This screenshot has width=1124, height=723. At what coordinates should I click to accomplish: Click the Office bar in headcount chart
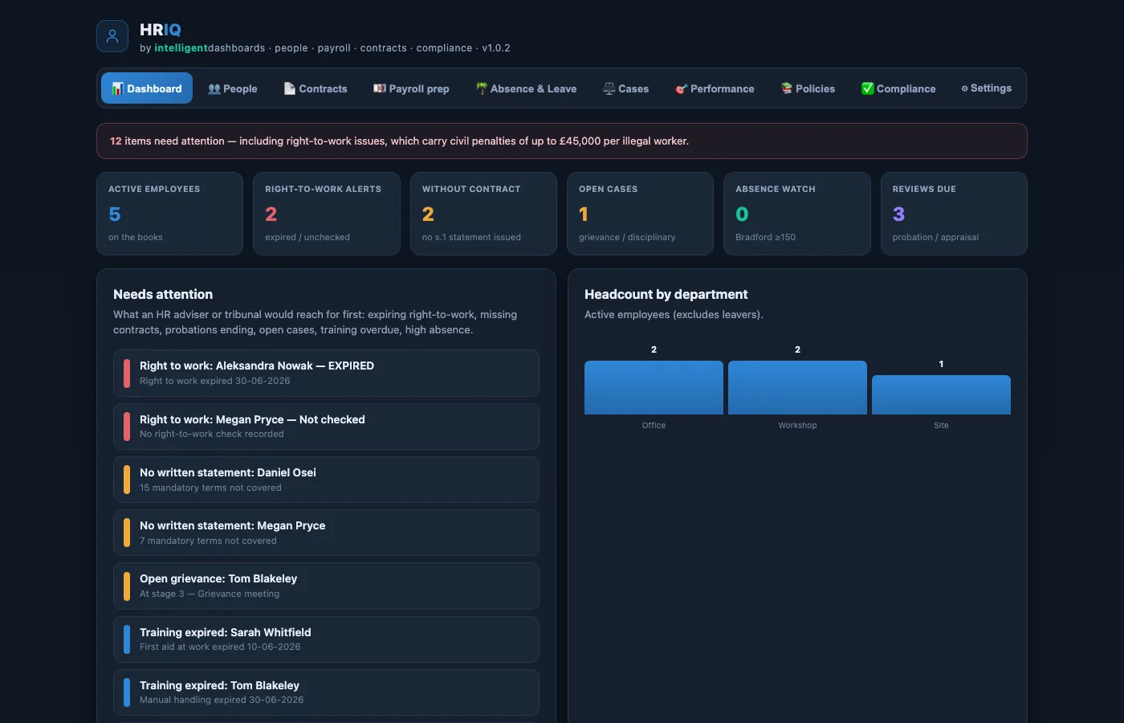coord(654,387)
